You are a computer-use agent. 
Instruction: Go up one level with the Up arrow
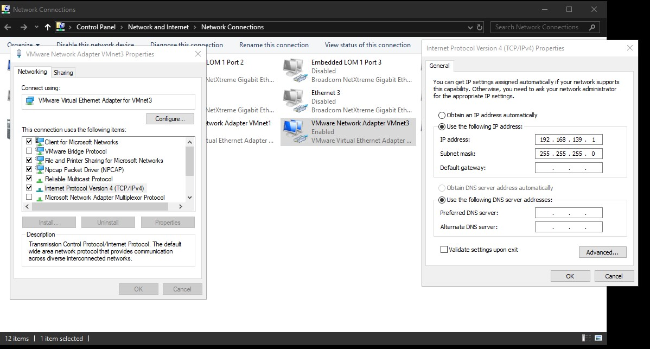[48, 27]
